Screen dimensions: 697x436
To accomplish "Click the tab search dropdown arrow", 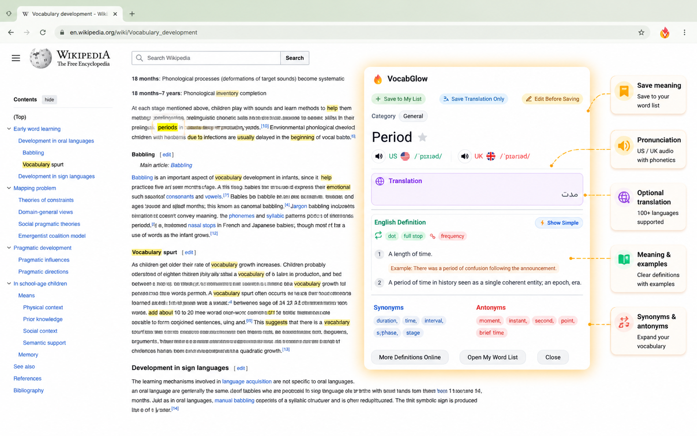I will point(9,14).
